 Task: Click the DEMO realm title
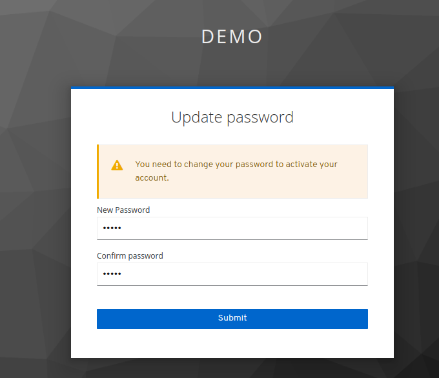pos(232,37)
